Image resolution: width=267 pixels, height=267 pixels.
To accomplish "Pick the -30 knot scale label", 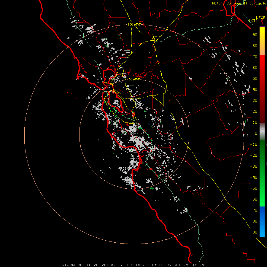I will pos(254,166).
